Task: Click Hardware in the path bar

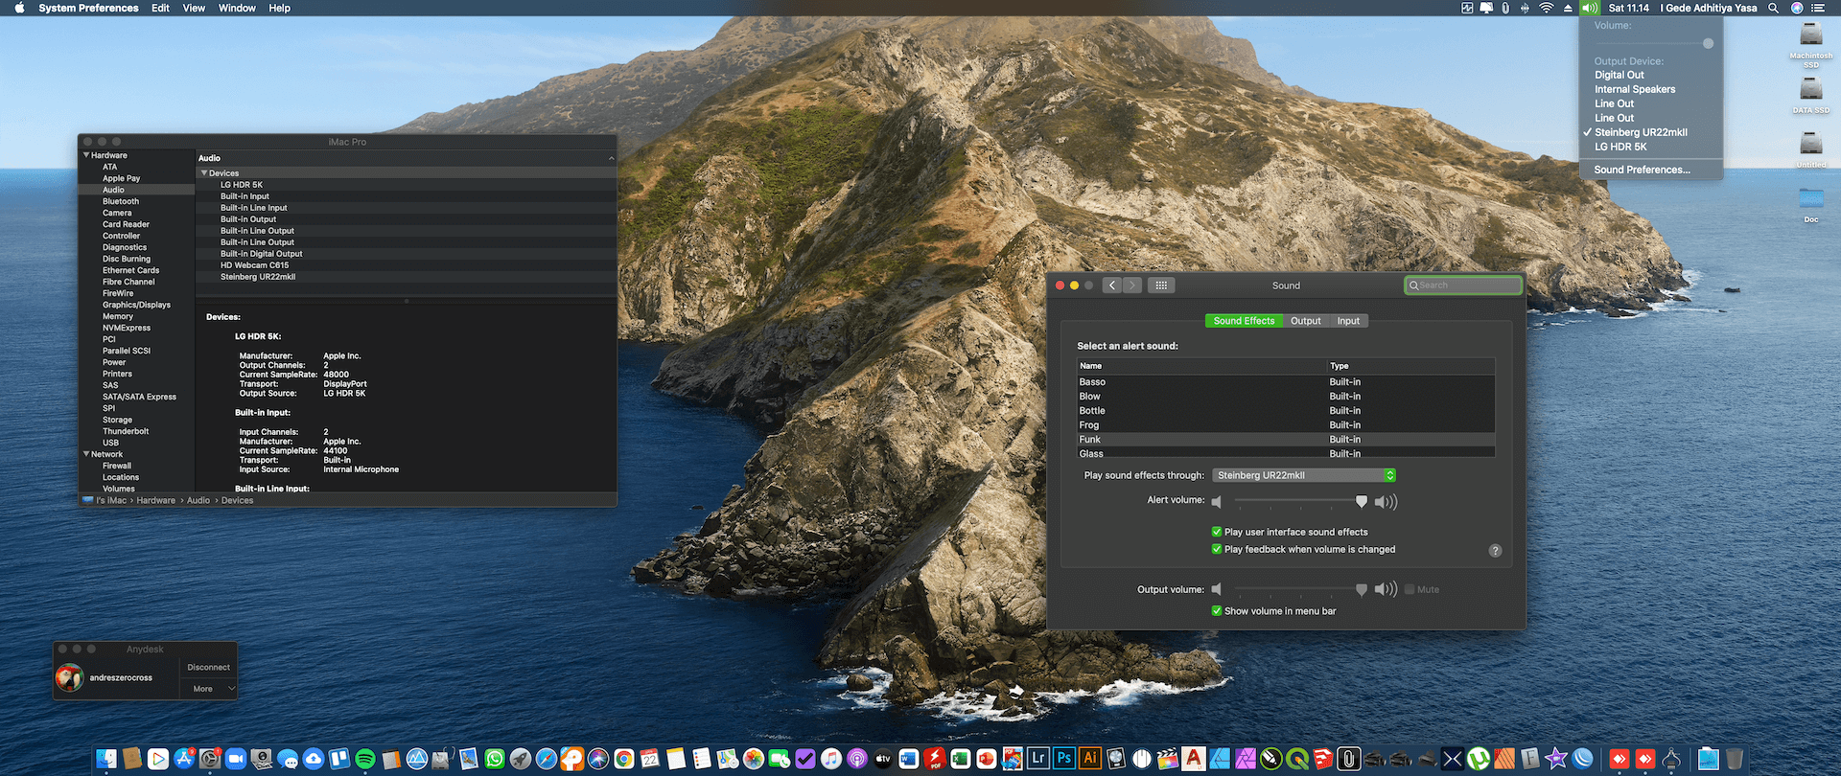Action: [x=155, y=500]
